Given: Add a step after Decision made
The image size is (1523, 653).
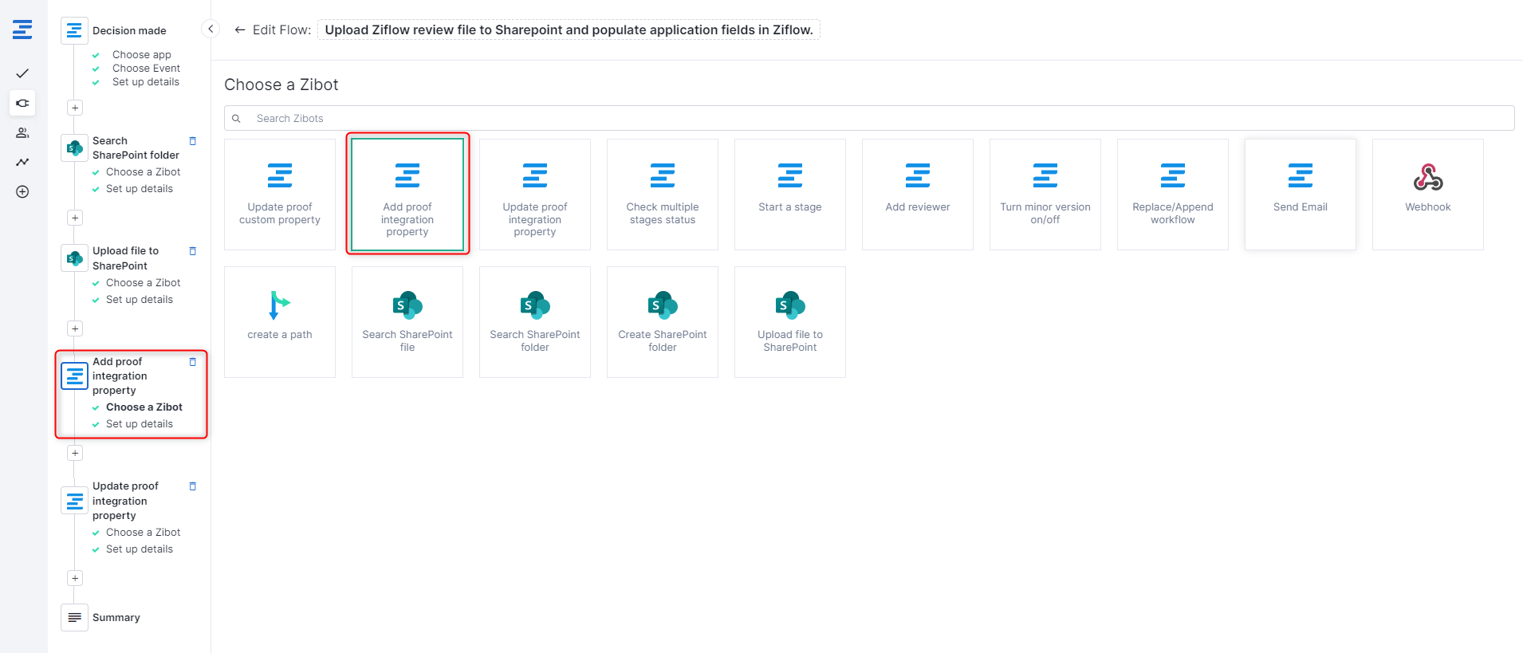Looking at the screenshot, I should click(x=75, y=108).
